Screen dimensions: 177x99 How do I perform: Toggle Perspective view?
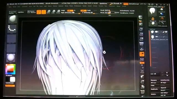(141, 44)
